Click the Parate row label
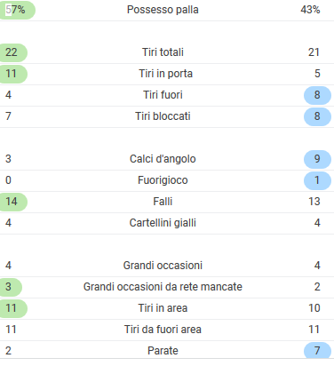This screenshot has height=366, width=334. click(163, 351)
